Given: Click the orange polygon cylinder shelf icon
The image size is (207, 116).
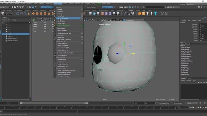Looking at the screenshot, I should (45, 14).
